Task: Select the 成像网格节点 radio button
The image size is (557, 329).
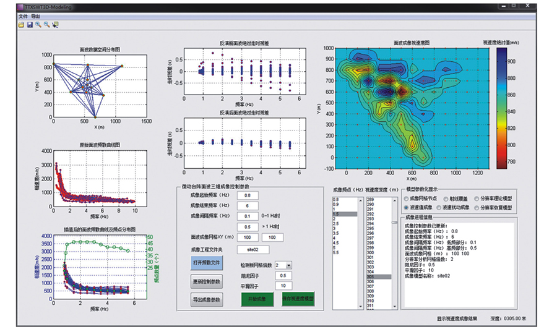Action: click(406, 199)
